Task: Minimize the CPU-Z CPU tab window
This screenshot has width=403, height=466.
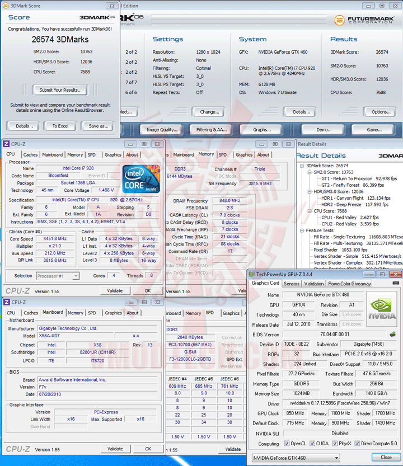Action: [x=130, y=144]
